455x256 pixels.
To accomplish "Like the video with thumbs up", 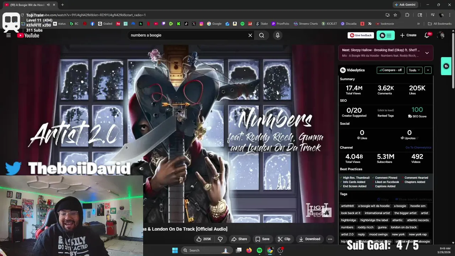I will click(x=204, y=239).
